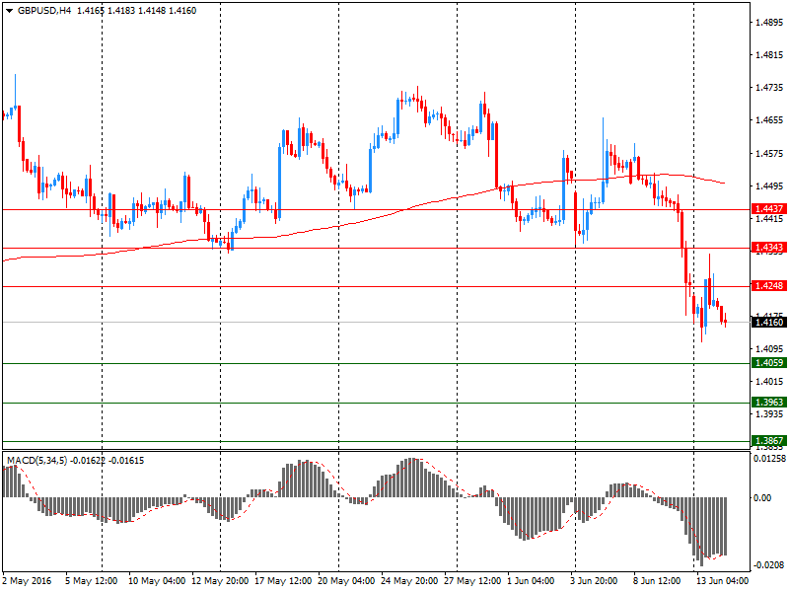Select the green 1.4059 support level label
This screenshot has width=789, height=592.
tap(768, 362)
